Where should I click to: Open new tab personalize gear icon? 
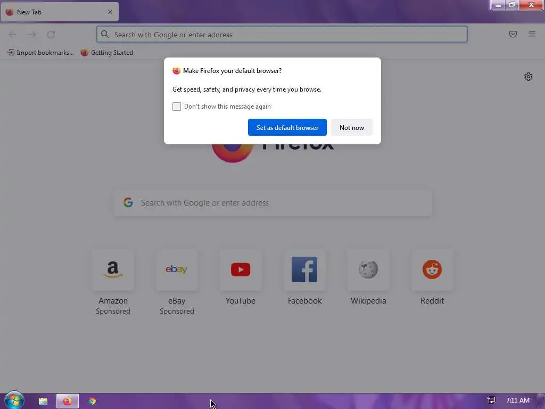529,77
